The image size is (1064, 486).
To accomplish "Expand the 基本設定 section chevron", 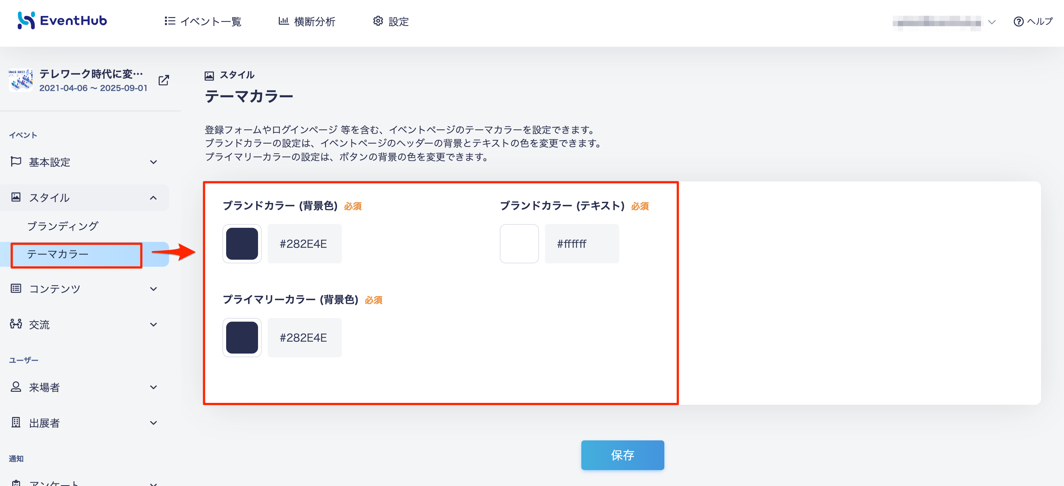I will [153, 162].
